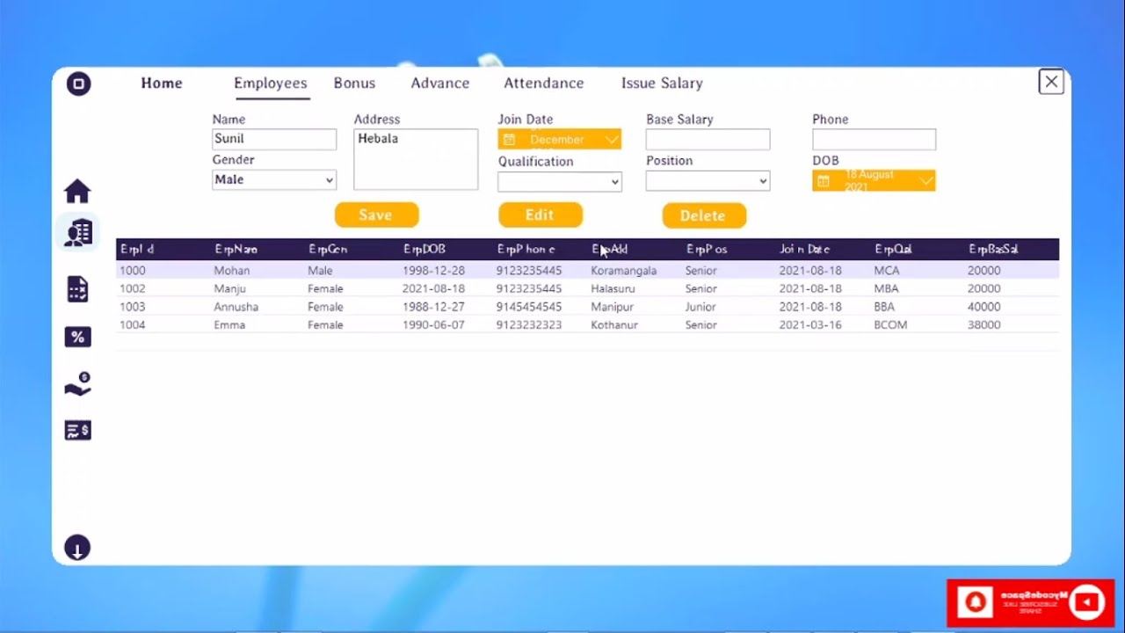The image size is (1125, 633).
Task: Click the play icon in subscribe banner
Action: [1088, 602]
